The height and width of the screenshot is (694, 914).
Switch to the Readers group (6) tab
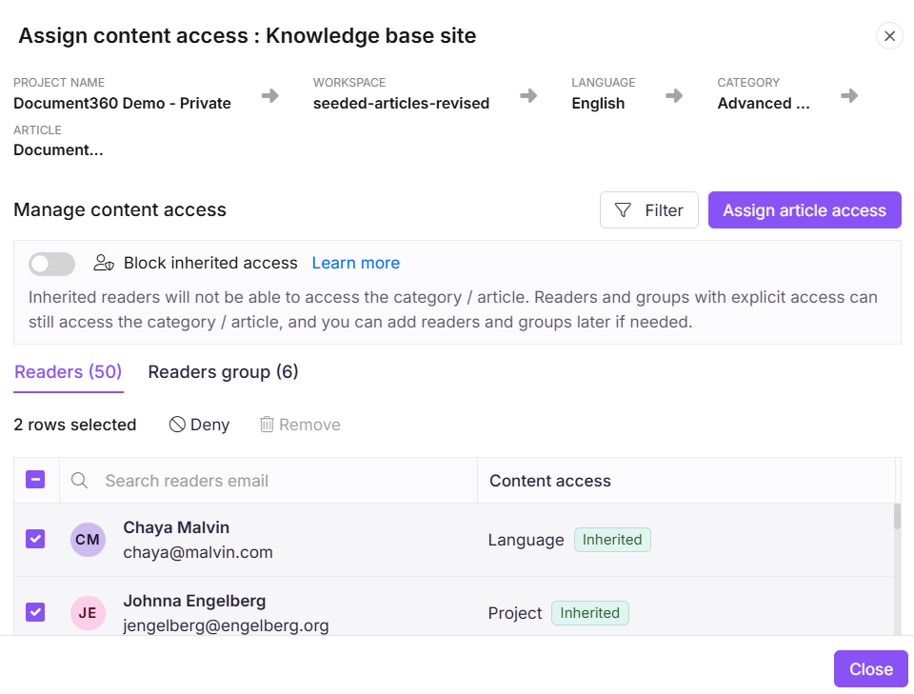tap(223, 372)
